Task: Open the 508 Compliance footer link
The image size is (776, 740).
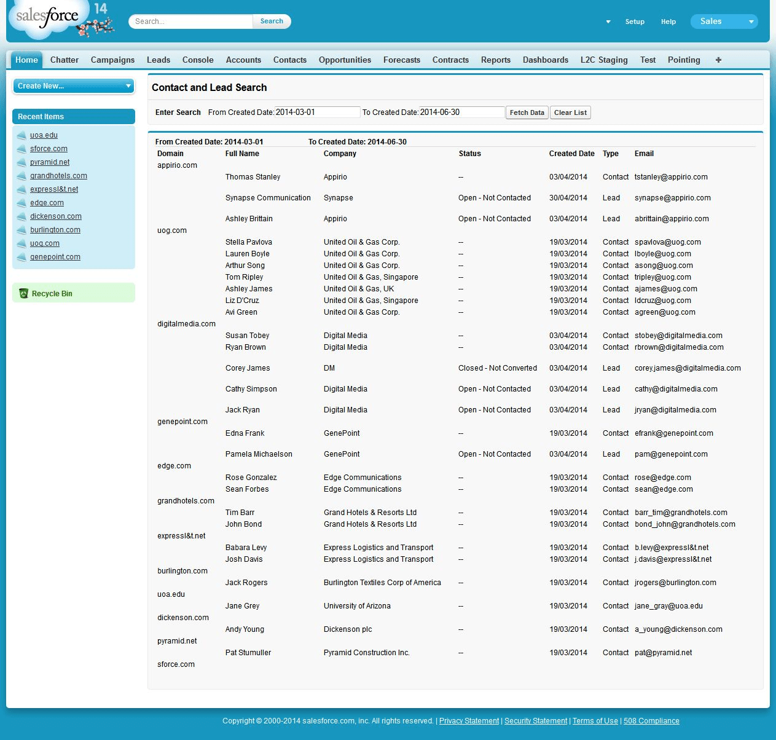Action: pos(651,721)
